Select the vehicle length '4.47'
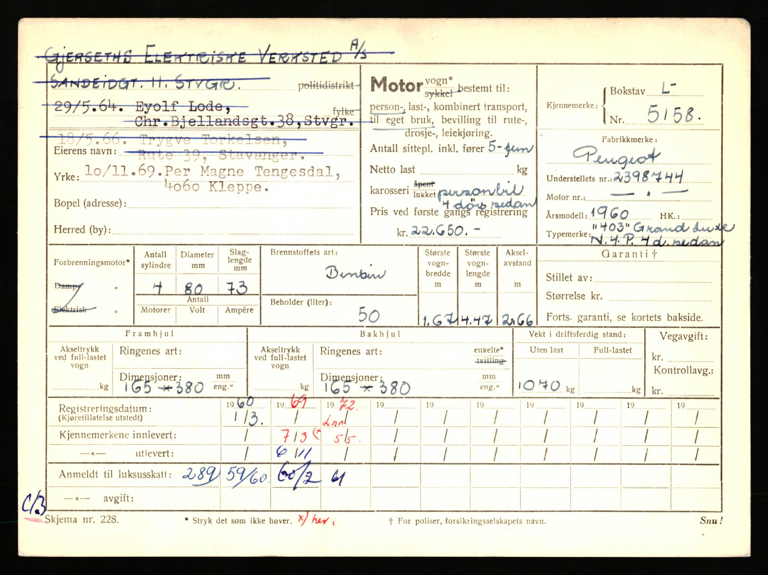 (476, 320)
